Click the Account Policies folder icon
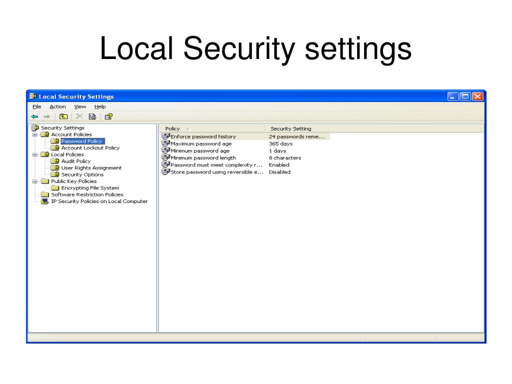512x384 pixels. (x=44, y=134)
